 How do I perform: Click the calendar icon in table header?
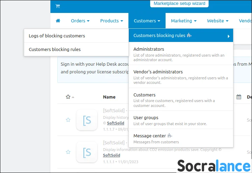(239, 97)
